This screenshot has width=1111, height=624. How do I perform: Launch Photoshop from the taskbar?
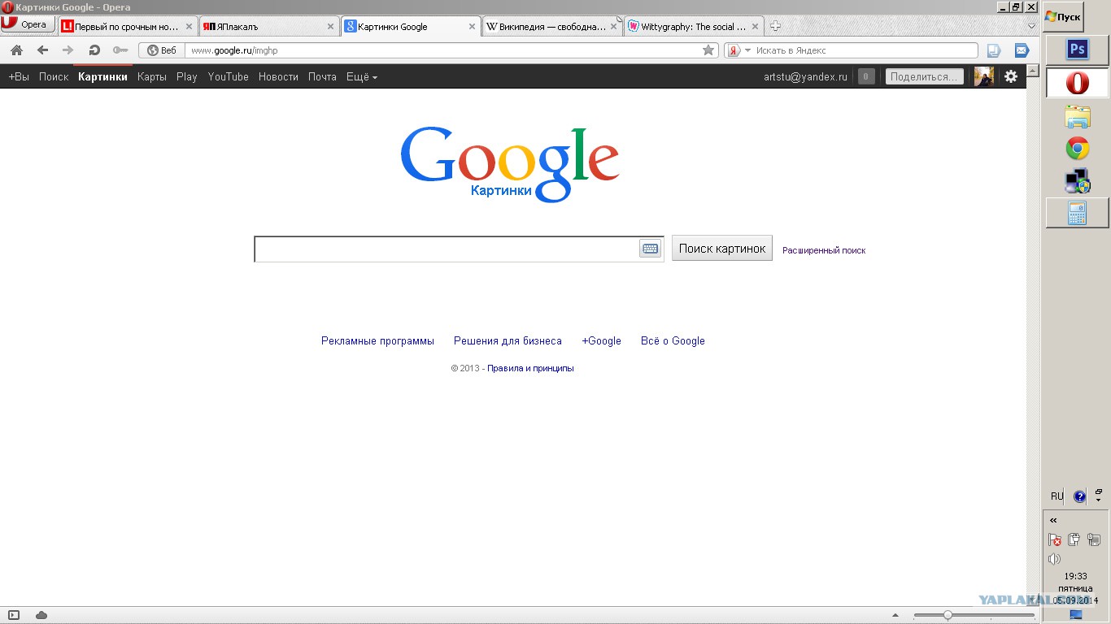click(1078, 50)
